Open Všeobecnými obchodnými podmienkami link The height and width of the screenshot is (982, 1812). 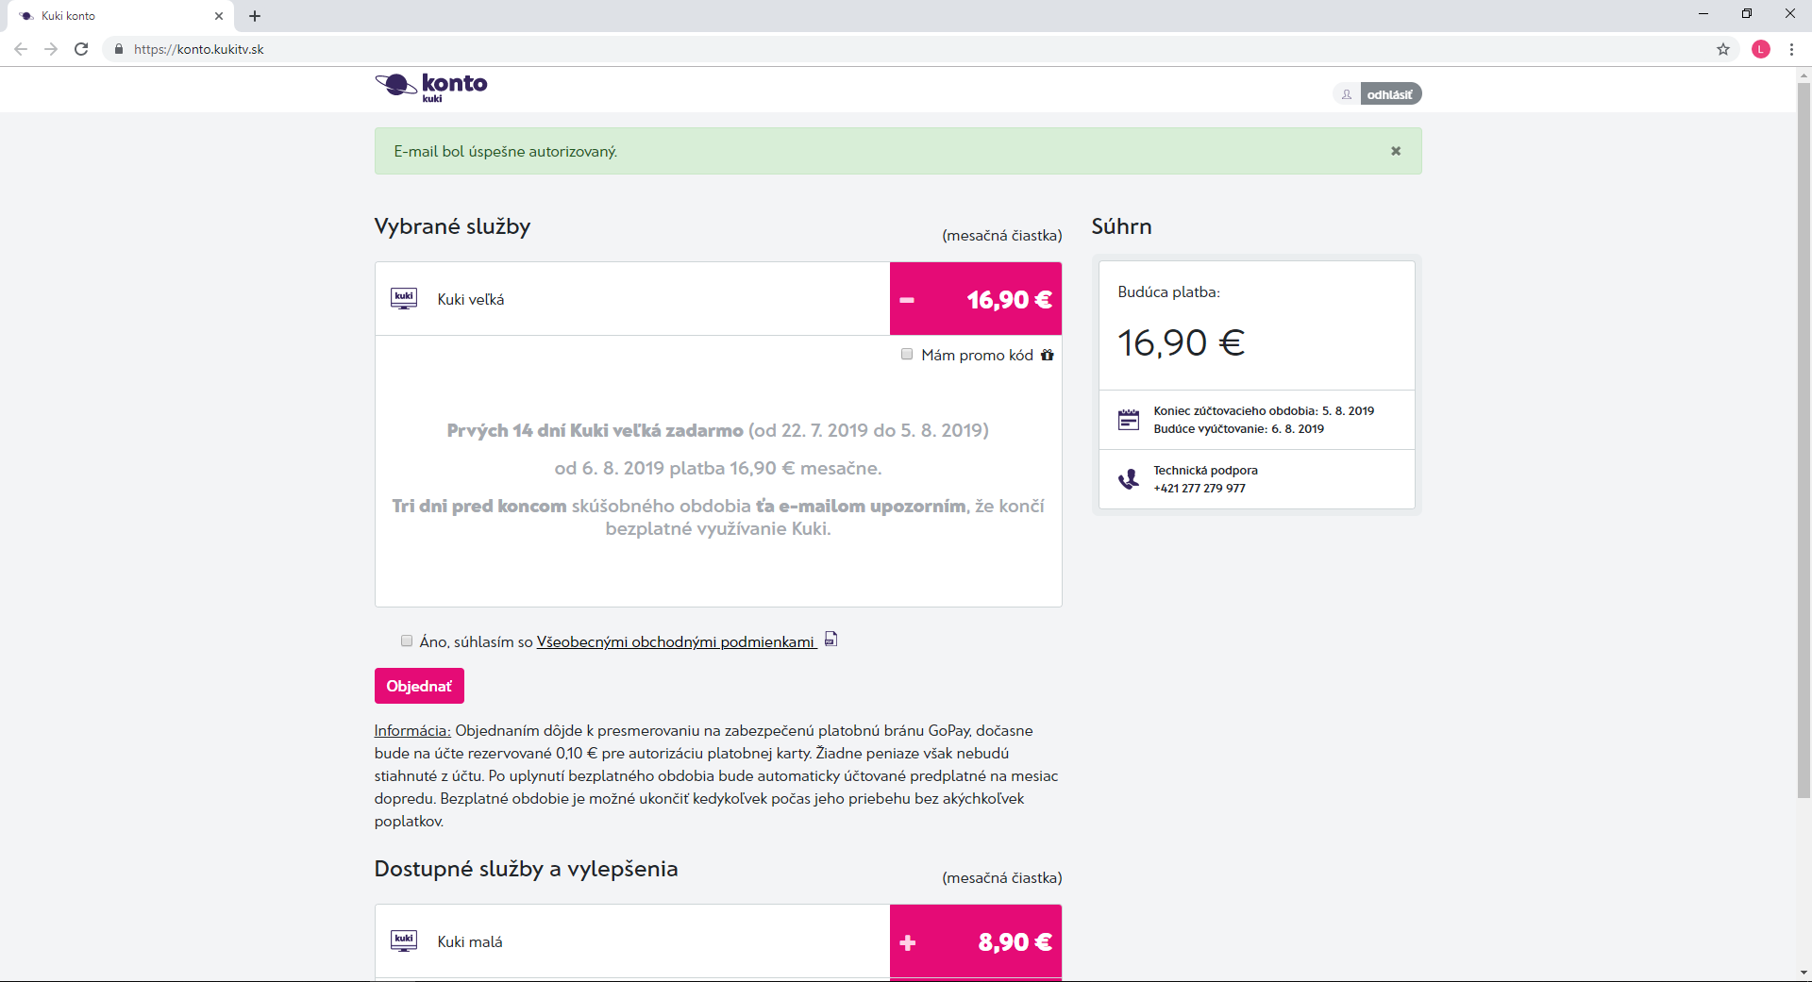pyautogui.click(x=676, y=641)
